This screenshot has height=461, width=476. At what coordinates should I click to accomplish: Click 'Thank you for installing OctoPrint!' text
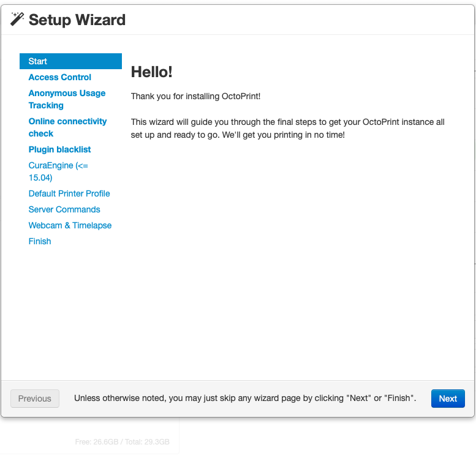coord(195,97)
